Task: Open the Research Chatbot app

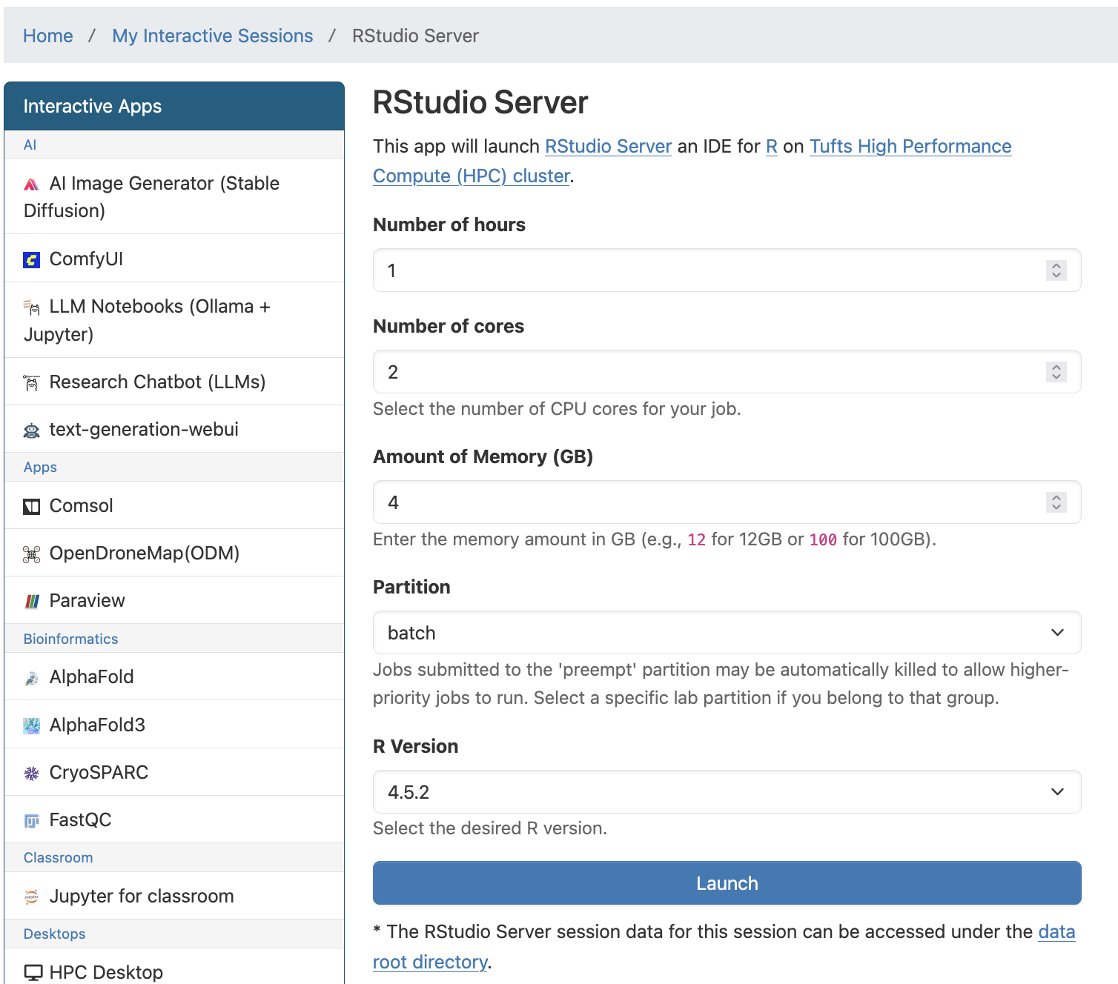Action: pyautogui.click(x=31, y=382)
